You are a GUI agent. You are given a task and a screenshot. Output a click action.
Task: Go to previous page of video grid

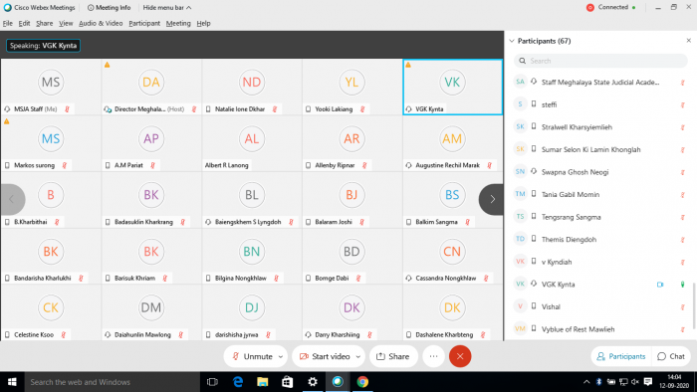click(12, 199)
